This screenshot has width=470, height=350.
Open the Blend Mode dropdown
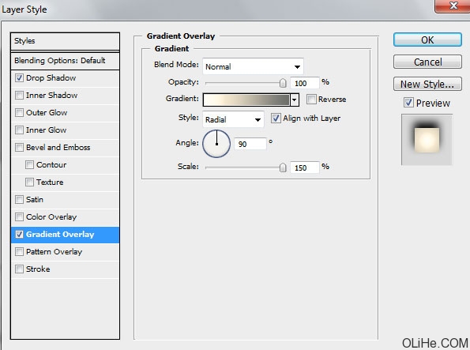coord(253,66)
